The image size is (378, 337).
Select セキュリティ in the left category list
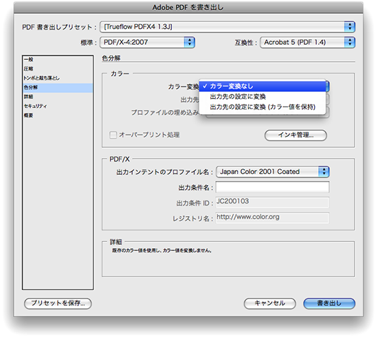click(x=57, y=106)
